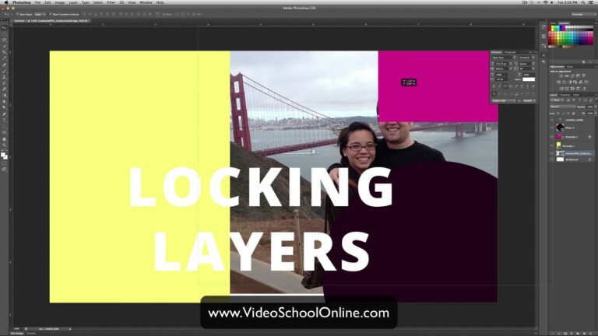Open the Window menu

click(x=145, y=2)
